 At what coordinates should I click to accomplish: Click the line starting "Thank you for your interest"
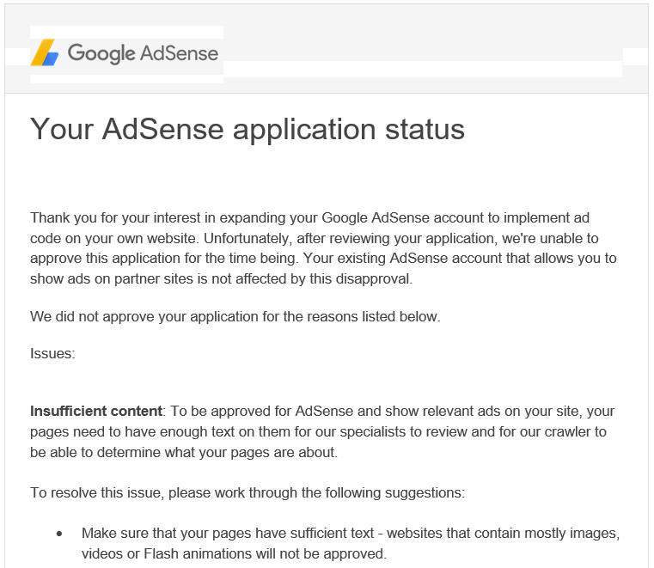(x=309, y=217)
